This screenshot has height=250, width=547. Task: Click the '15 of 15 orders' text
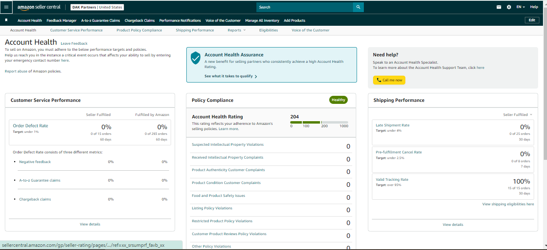click(x=519, y=188)
